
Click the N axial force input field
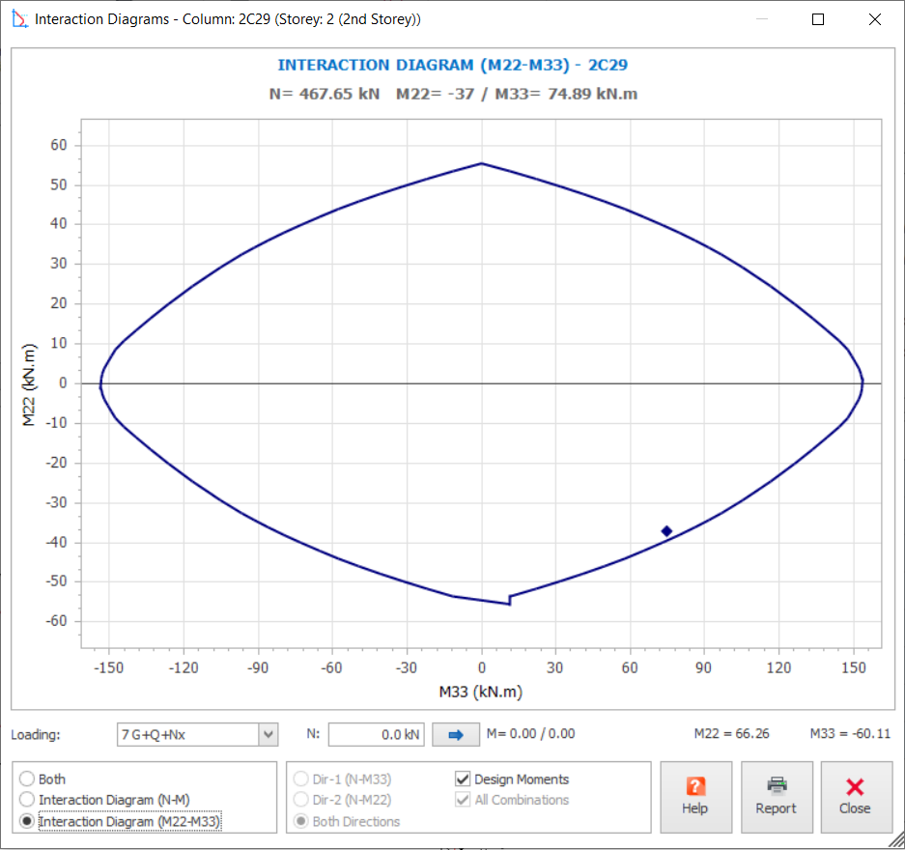pyautogui.click(x=376, y=735)
